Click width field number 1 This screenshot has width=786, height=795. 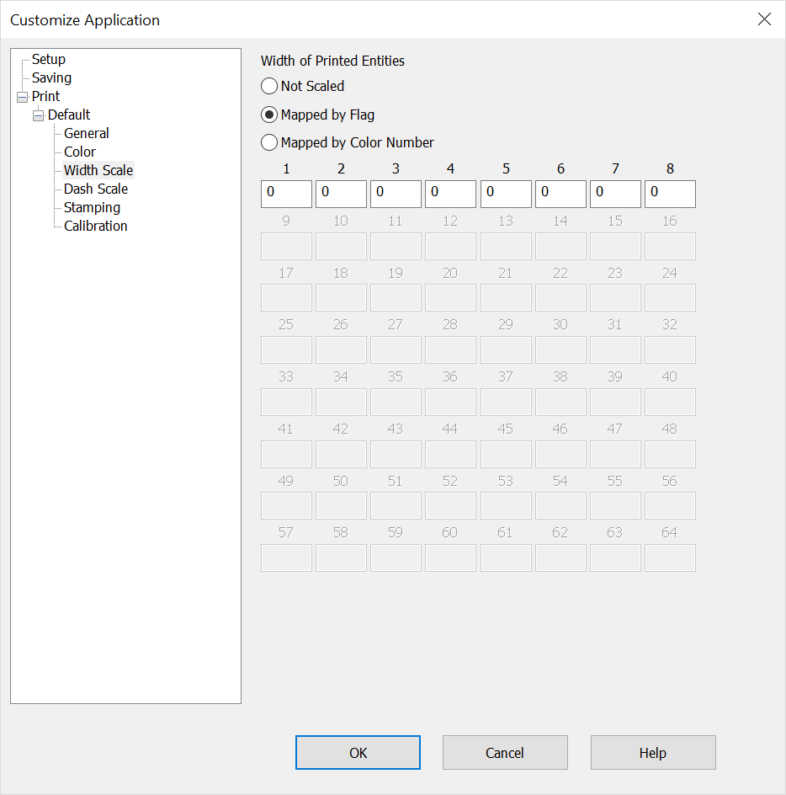[286, 194]
